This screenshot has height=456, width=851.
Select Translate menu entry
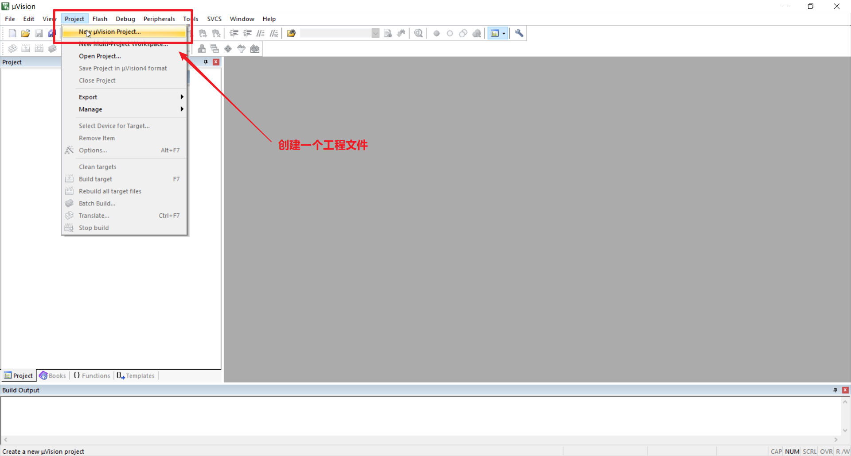(x=124, y=216)
